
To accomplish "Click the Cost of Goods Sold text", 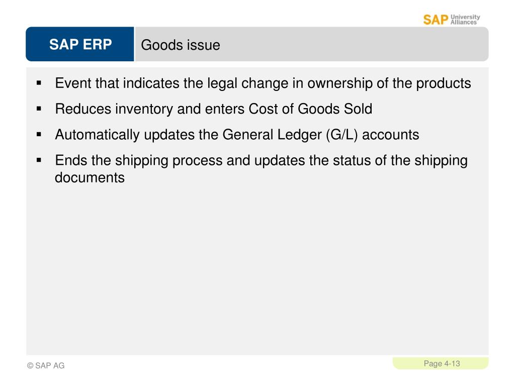I will [310, 109].
